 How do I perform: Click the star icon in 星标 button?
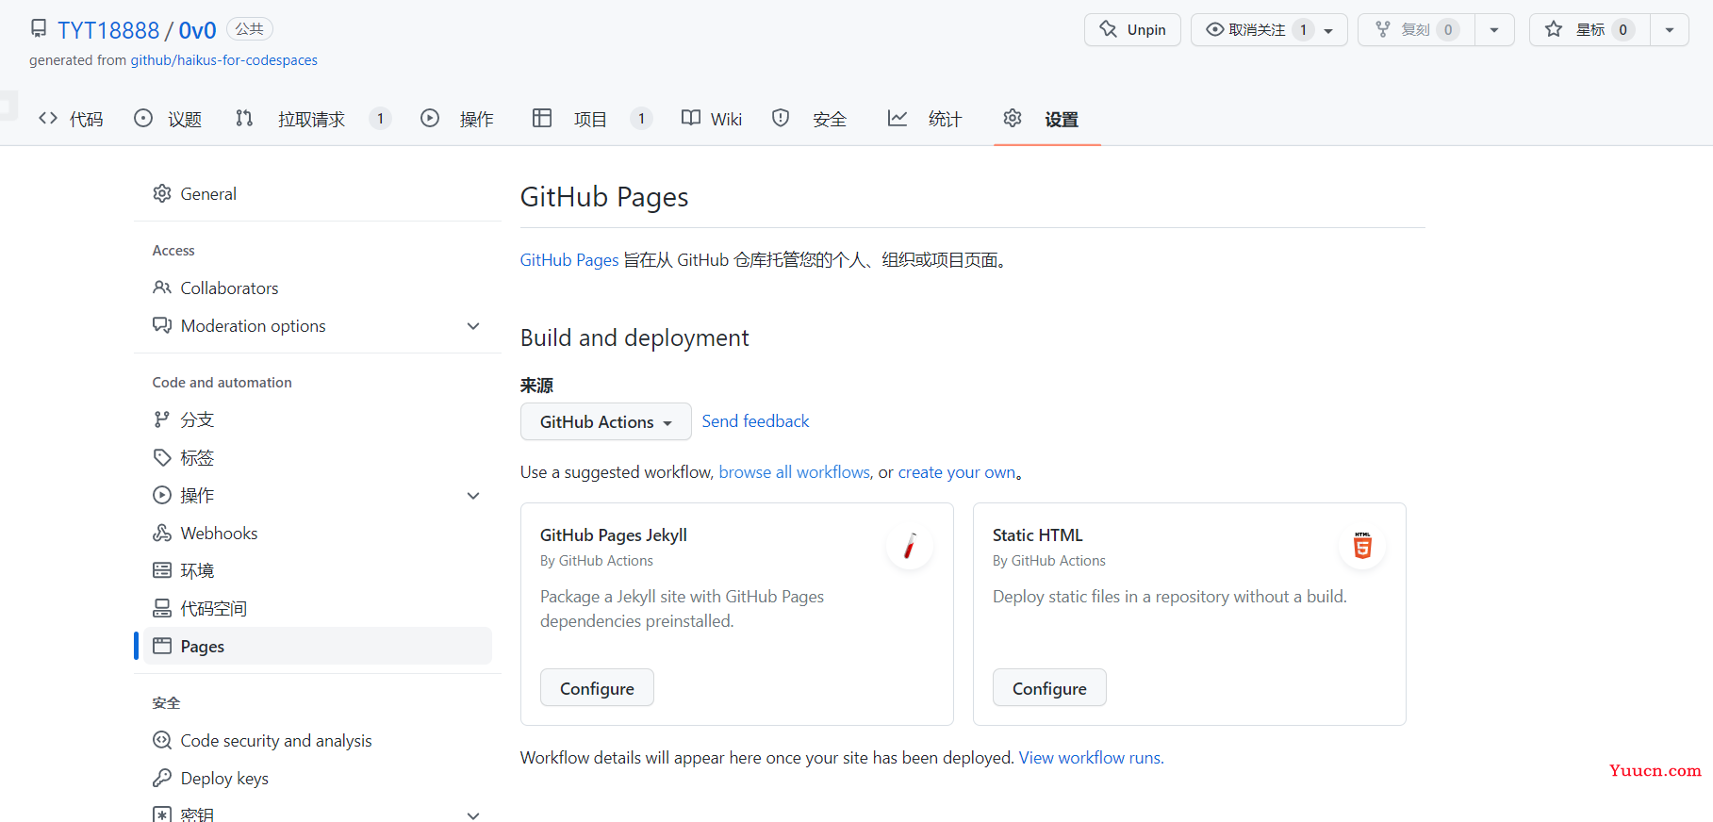pyautogui.click(x=1554, y=29)
